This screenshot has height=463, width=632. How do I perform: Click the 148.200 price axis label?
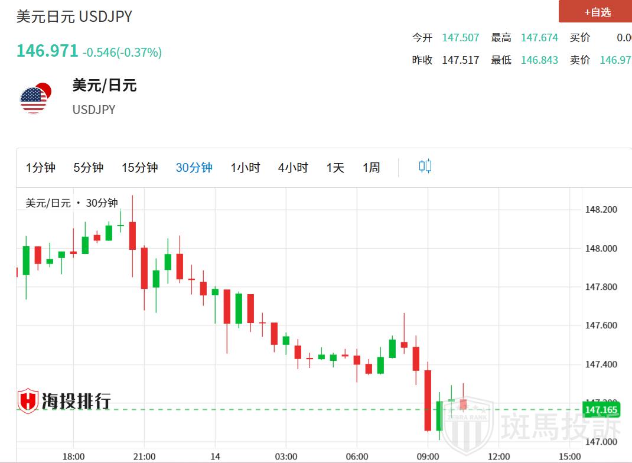pyautogui.click(x=601, y=210)
